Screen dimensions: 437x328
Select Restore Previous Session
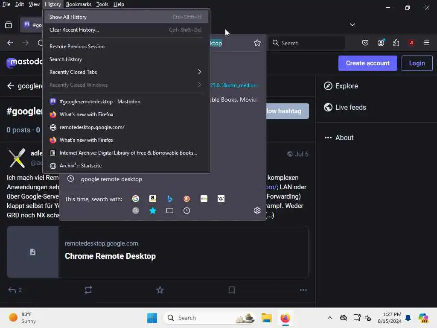(x=126, y=47)
